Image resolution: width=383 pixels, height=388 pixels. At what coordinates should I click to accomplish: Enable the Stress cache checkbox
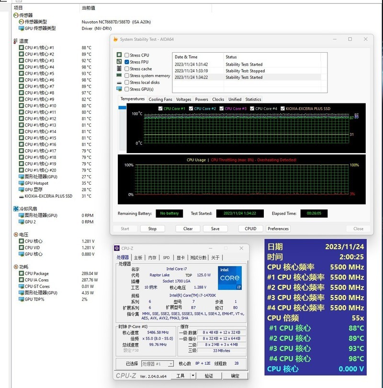tap(127, 69)
